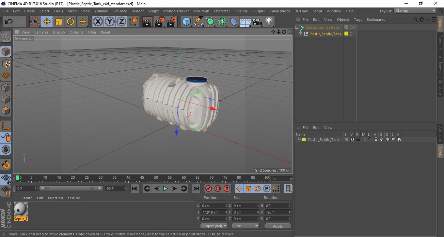Add a Floor environment object
Screen dimensions: 444x237
(x=246, y=22)
